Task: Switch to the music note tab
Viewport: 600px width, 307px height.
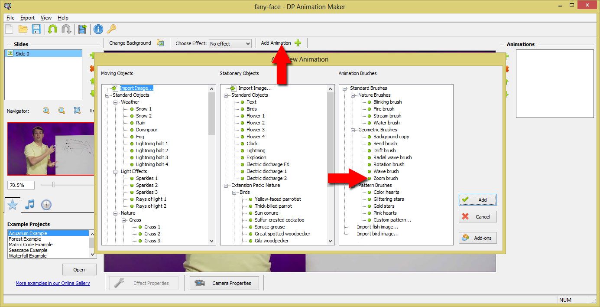Action: [x=29, y=205]
